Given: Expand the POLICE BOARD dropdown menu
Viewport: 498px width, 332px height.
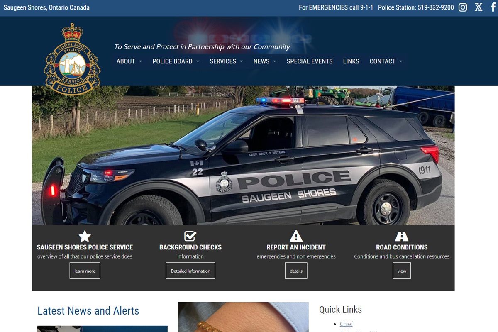Looking at the screenshot, I should coord(176,61).
